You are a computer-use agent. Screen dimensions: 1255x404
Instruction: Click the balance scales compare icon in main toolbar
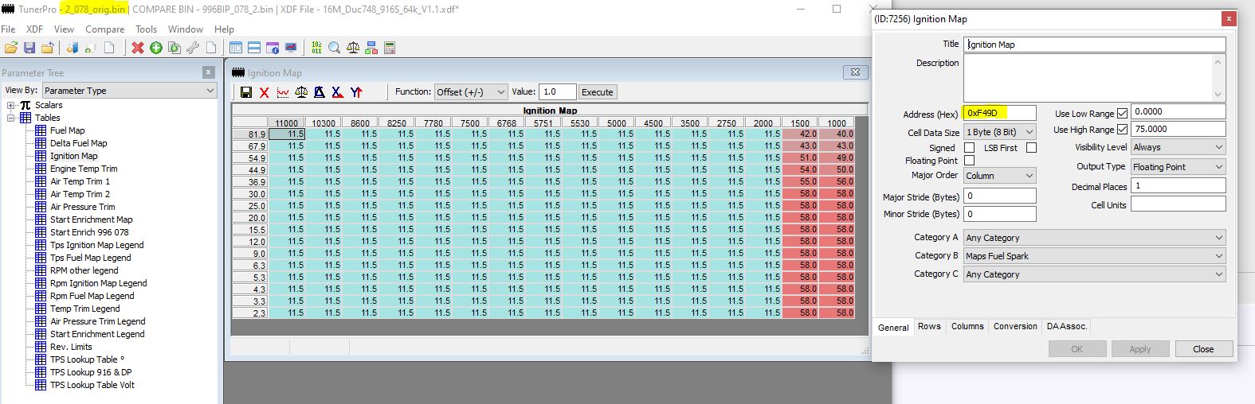pyautogui.click(x=353, y=48)
